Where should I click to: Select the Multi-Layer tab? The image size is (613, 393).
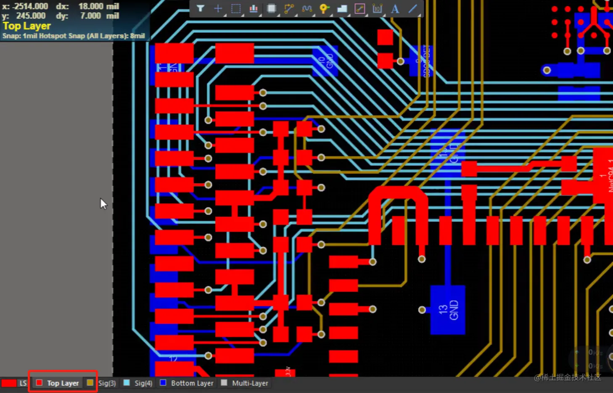coord(245,383)
